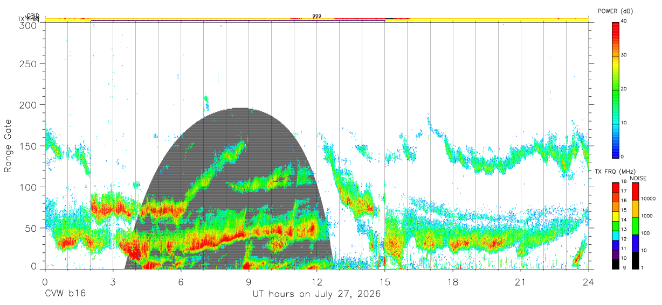Viewport: 662px width, 305px height.
Task: Click the 200 tick on the Range Gate axis
Action: click(29, 104)
